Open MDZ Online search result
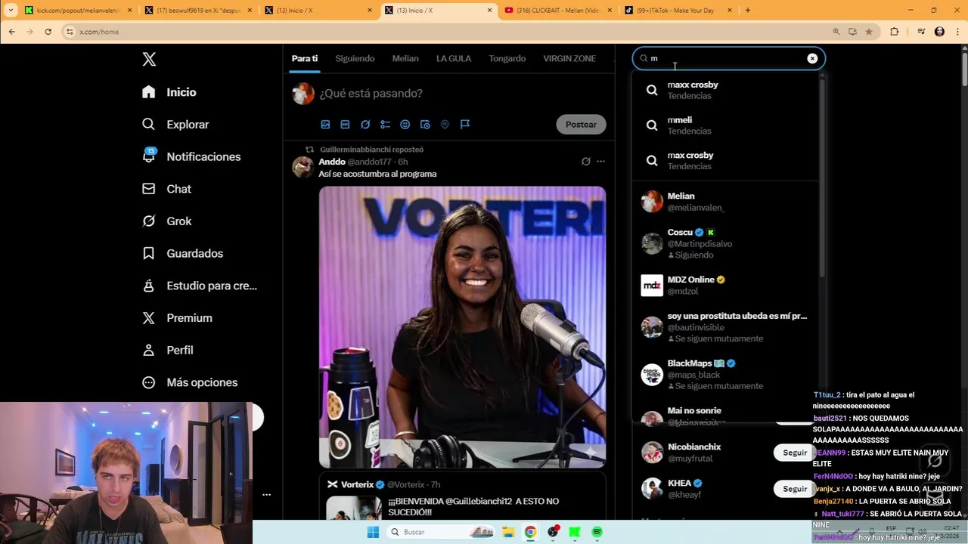968x544 pixels. pyautogui.click(x=726, y=285)
